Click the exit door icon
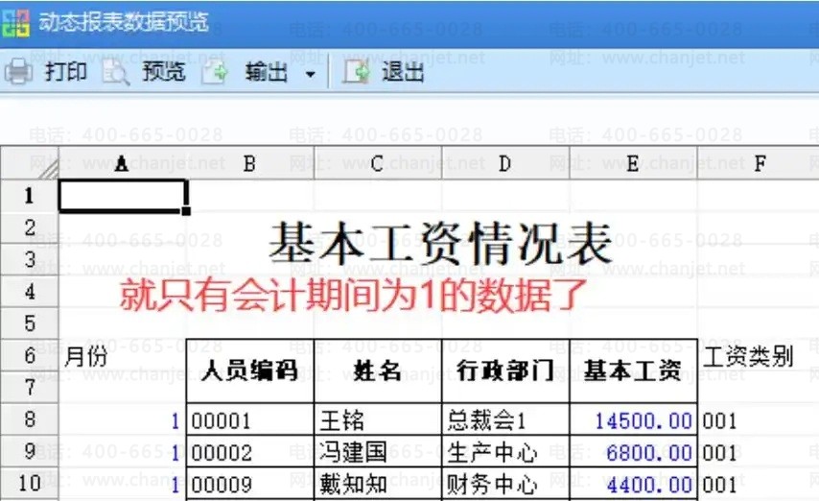This screenshot has width=819, height=501. (x=357, y=72)
